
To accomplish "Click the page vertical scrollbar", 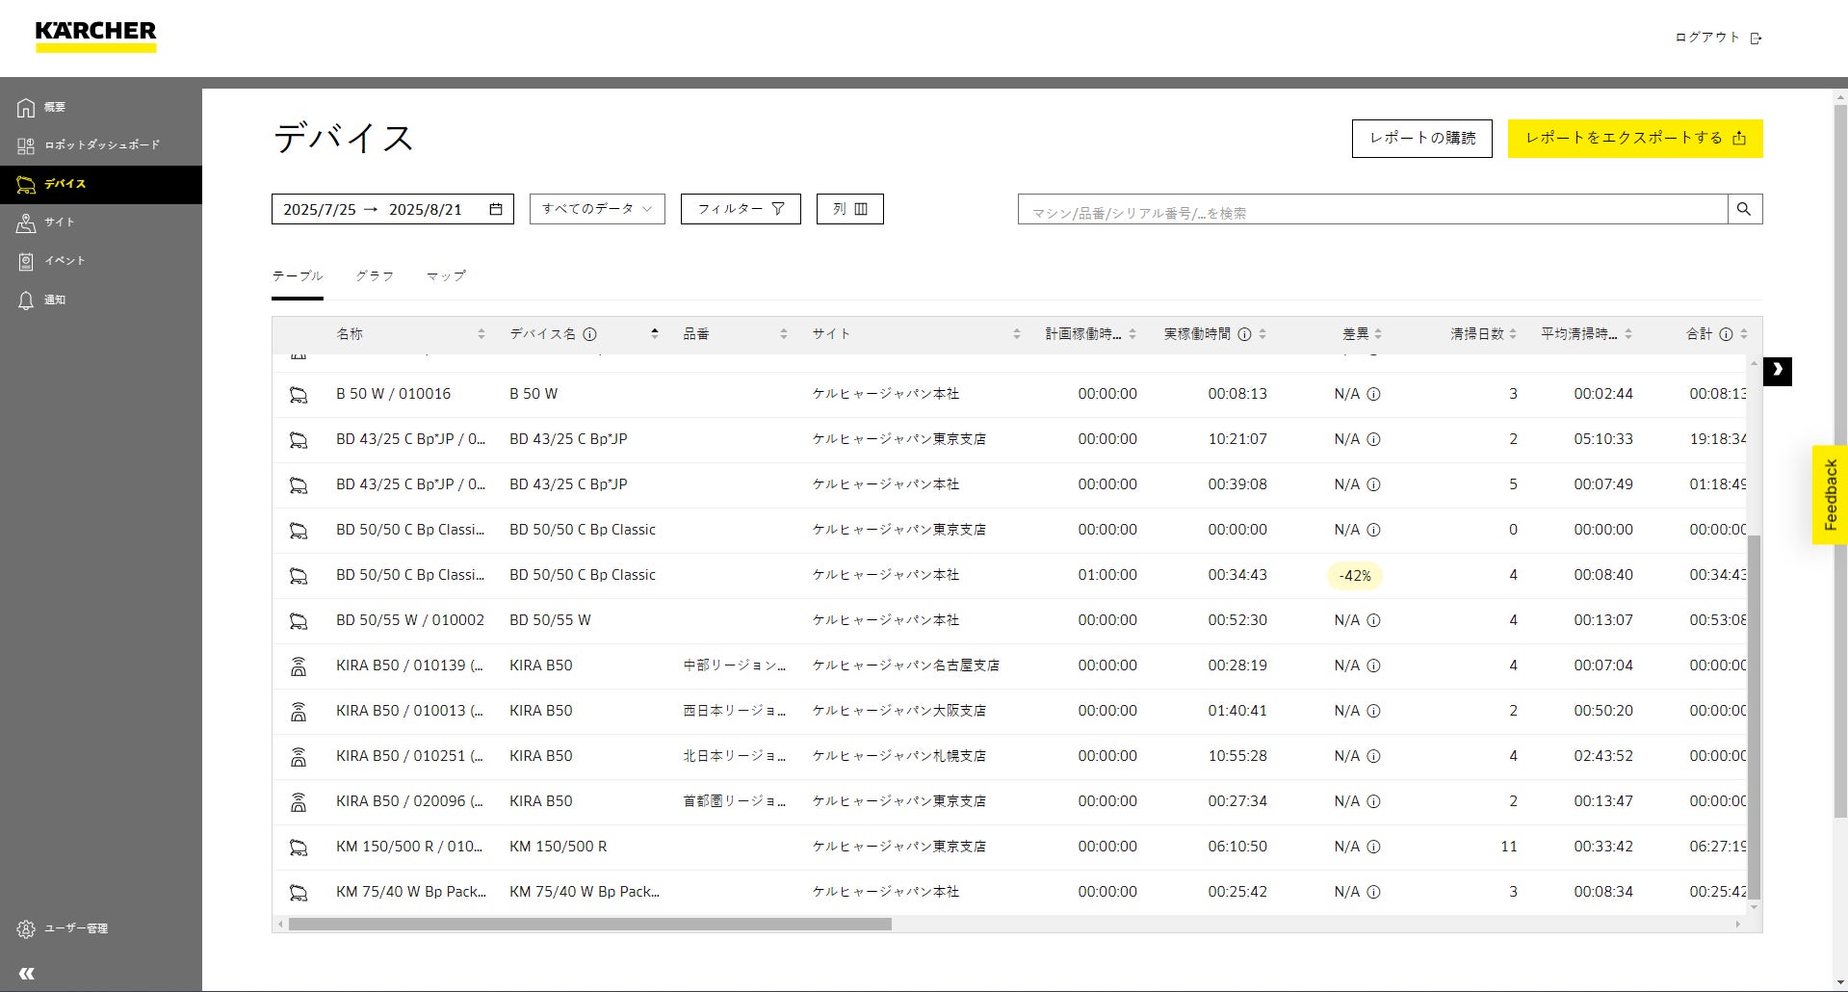I will [x=1840, y=460].
